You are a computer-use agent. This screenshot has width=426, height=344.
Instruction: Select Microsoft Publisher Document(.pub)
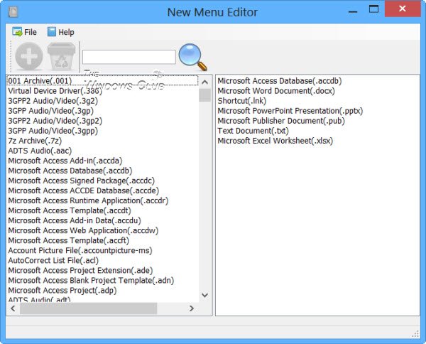point(281,121)
